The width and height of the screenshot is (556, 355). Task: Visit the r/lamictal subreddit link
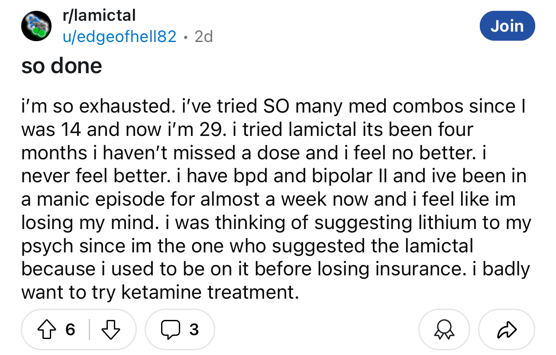pos(99,16)
